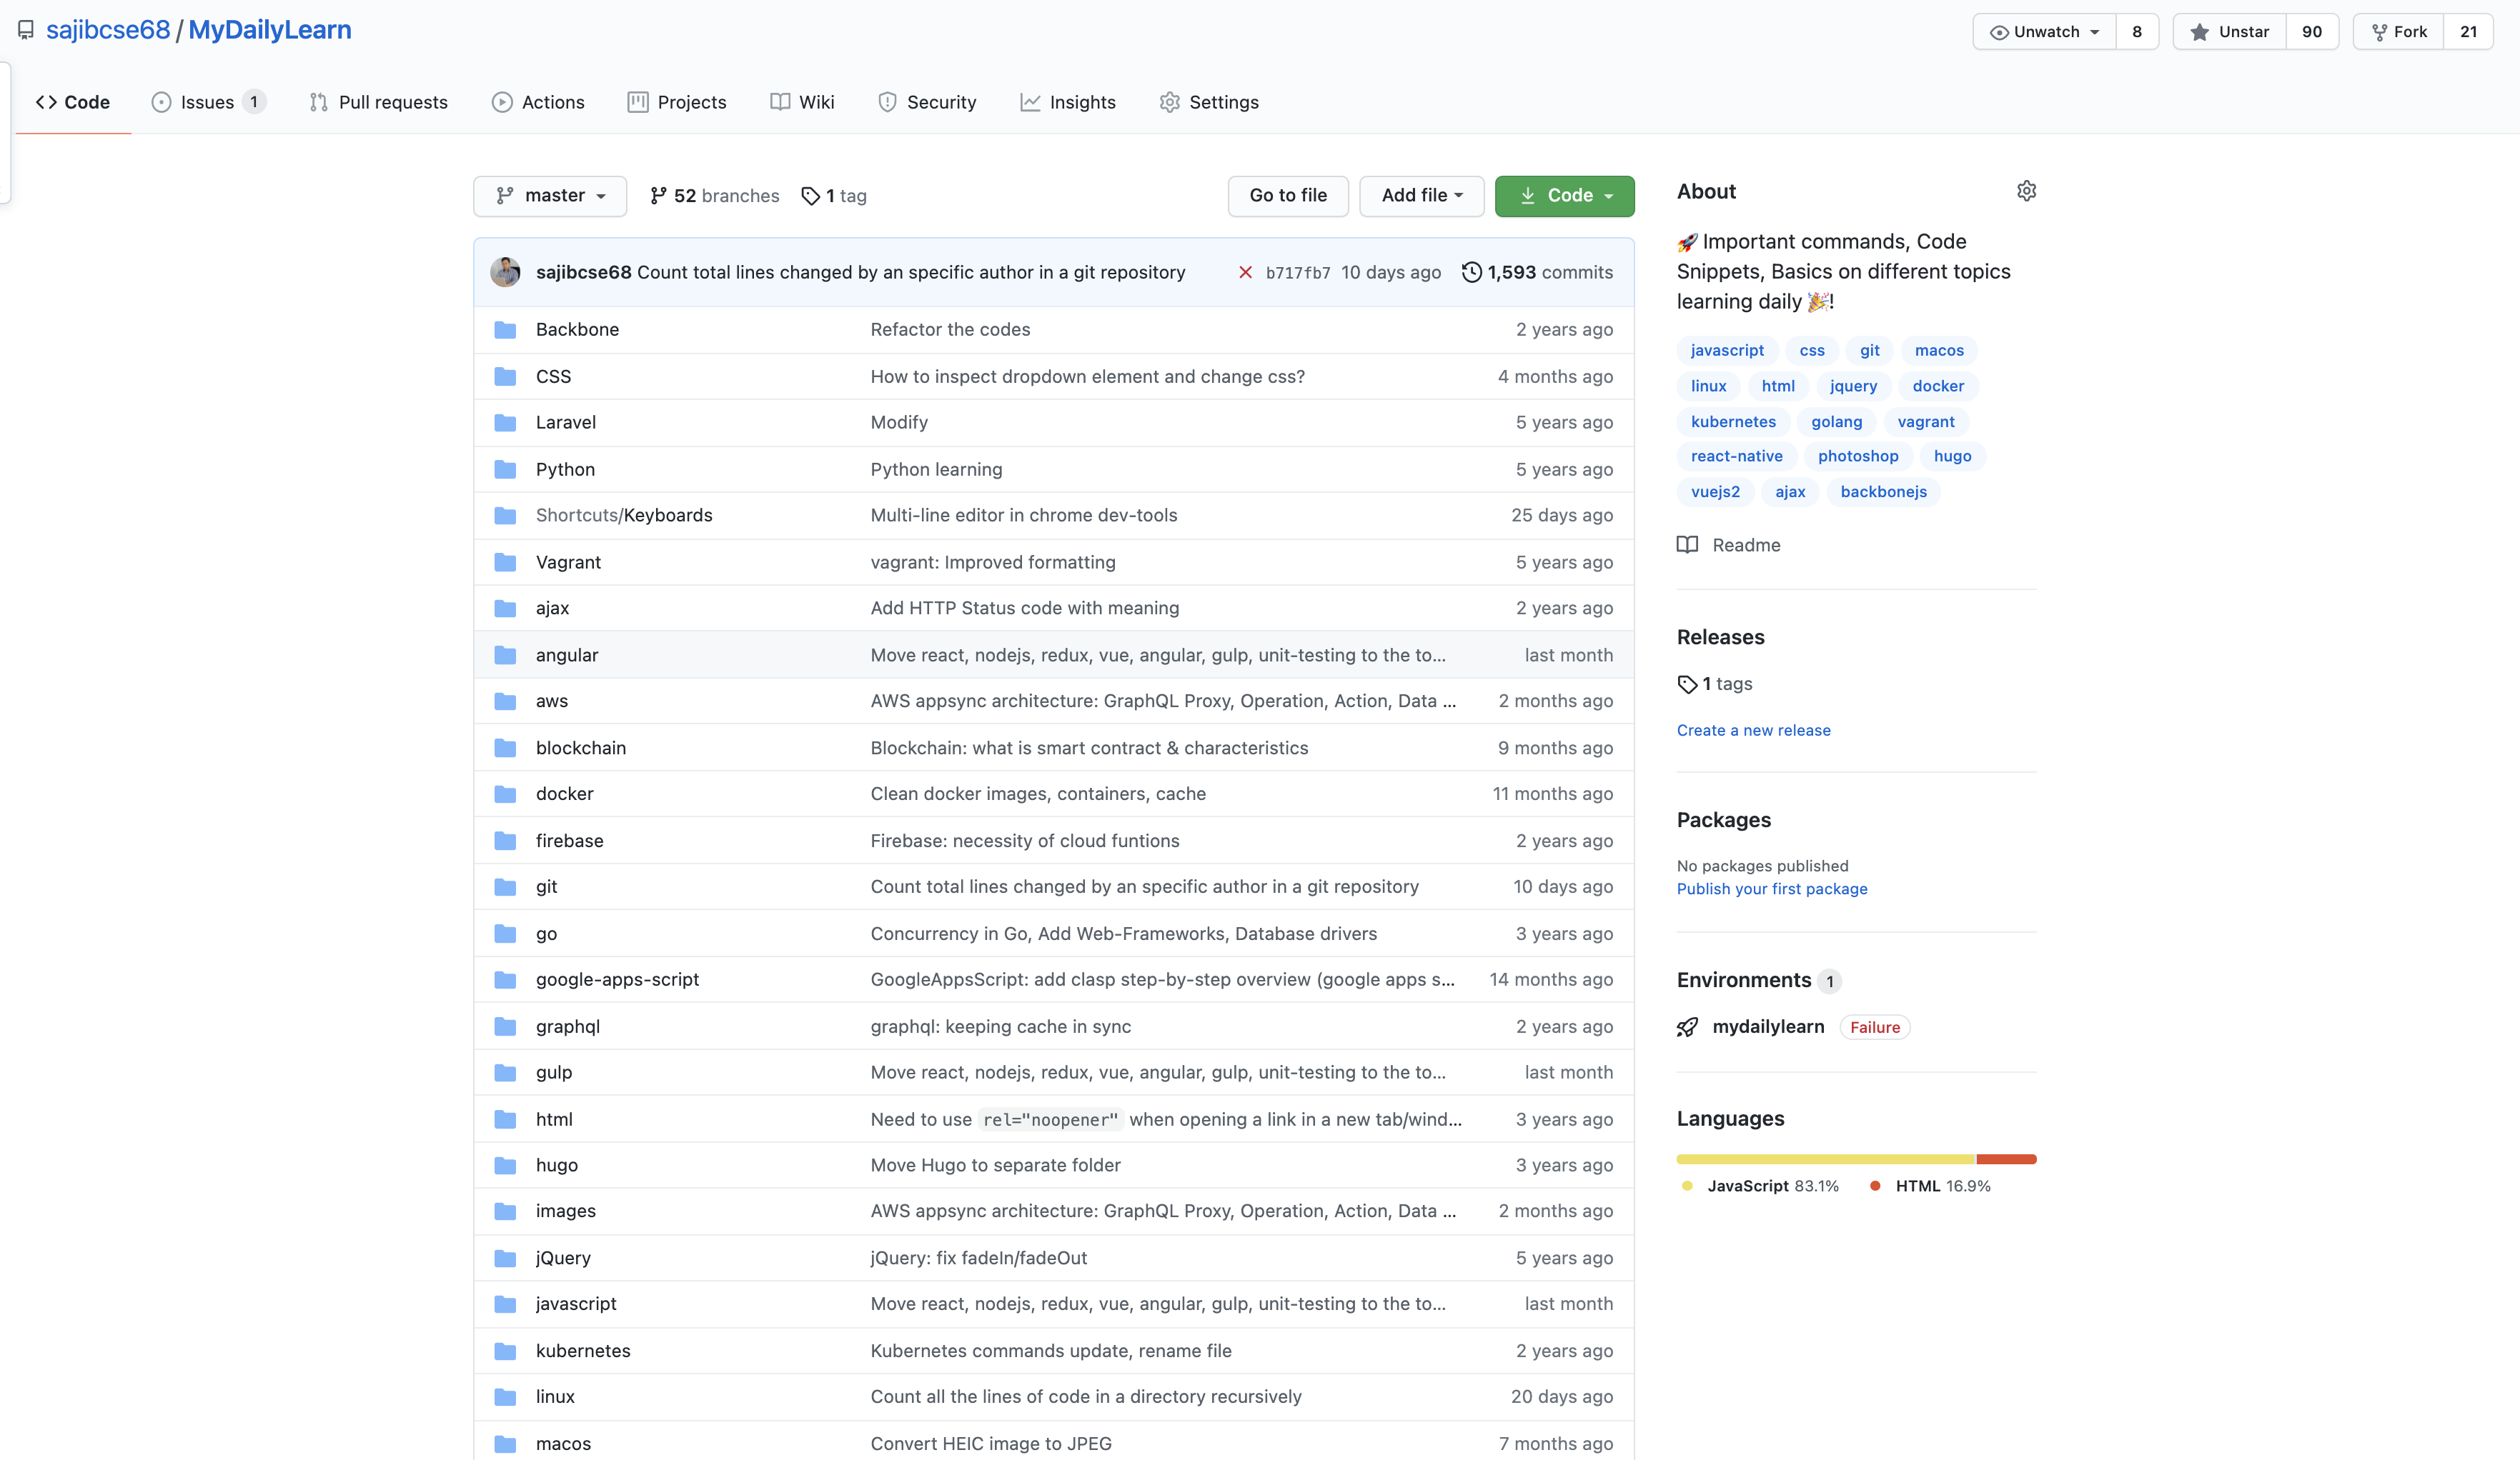Open the Pull requests tab

(378, 102)
